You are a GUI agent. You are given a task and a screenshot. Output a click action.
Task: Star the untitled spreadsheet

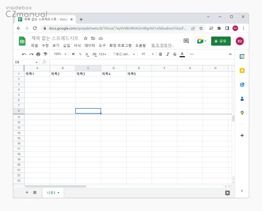tap(86, 38)
